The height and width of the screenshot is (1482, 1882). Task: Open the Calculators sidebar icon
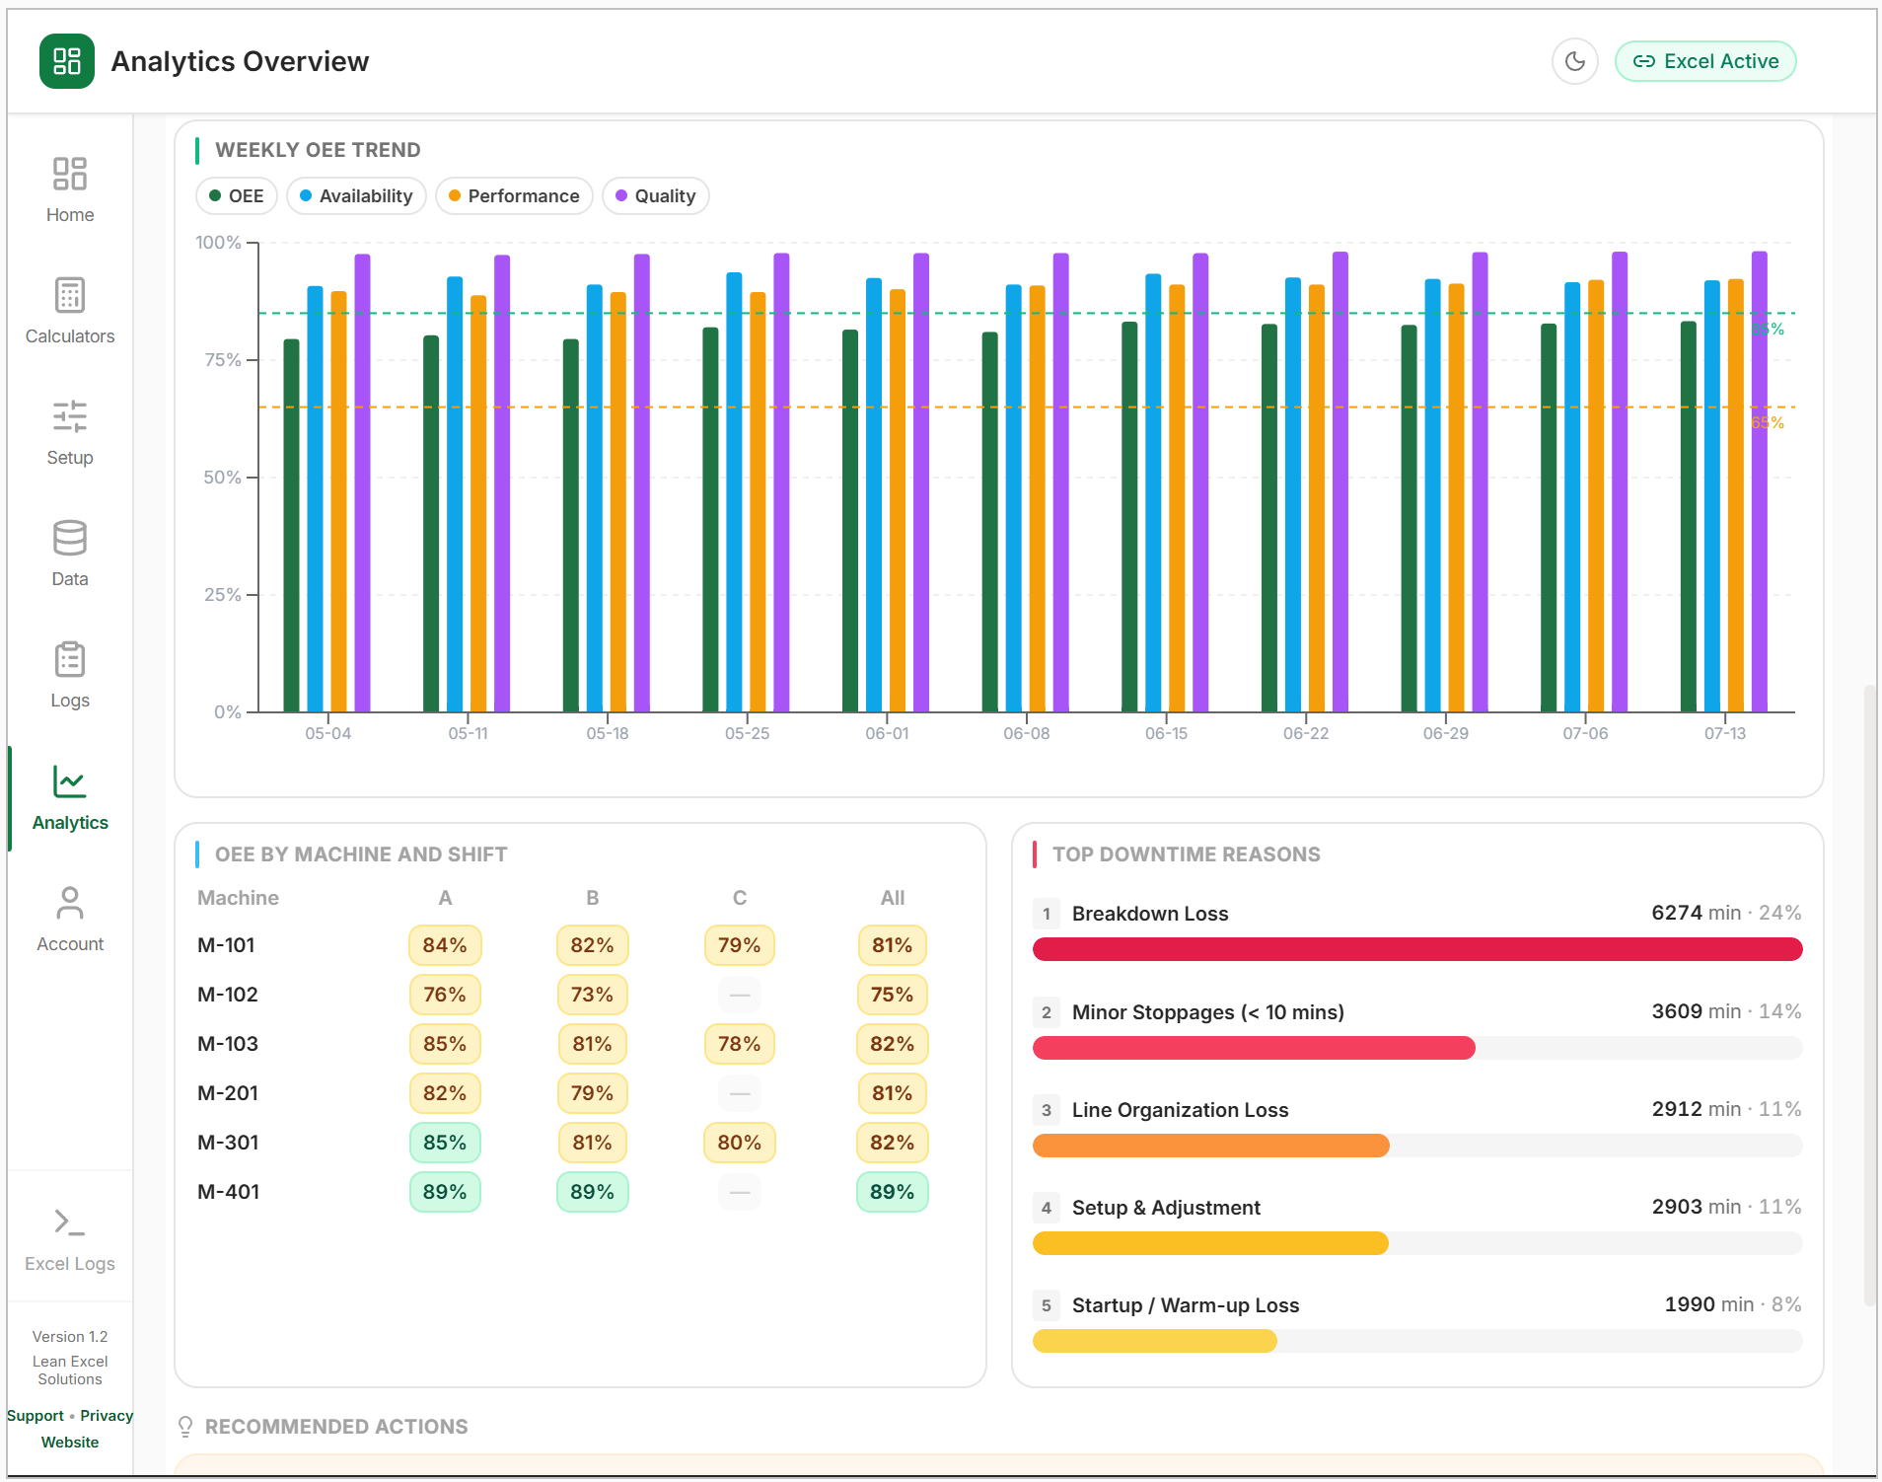70,295
